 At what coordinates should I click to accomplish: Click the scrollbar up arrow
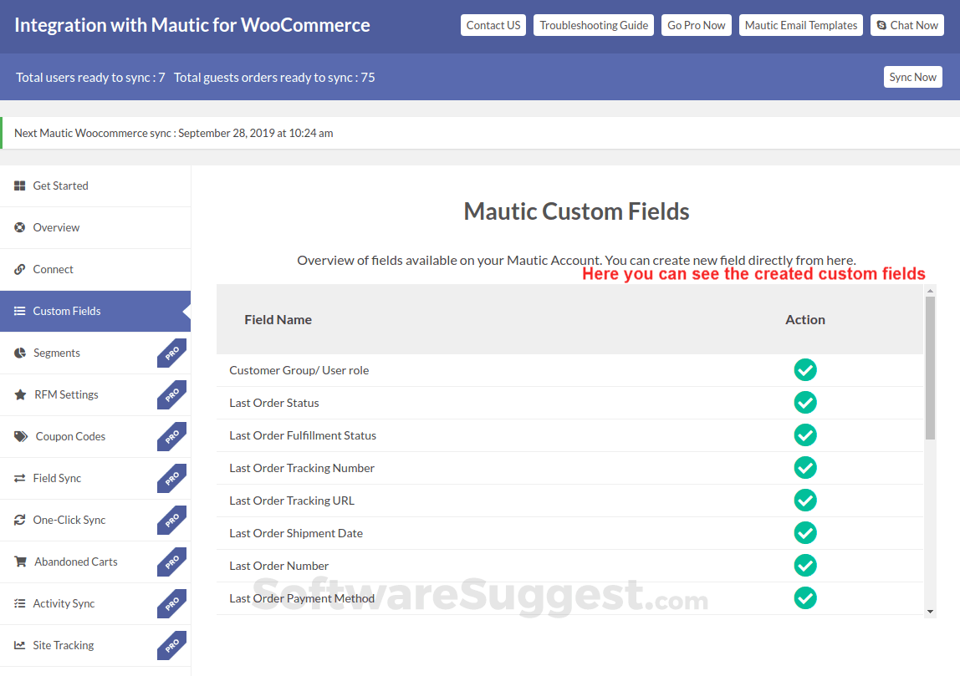point(930,291)
